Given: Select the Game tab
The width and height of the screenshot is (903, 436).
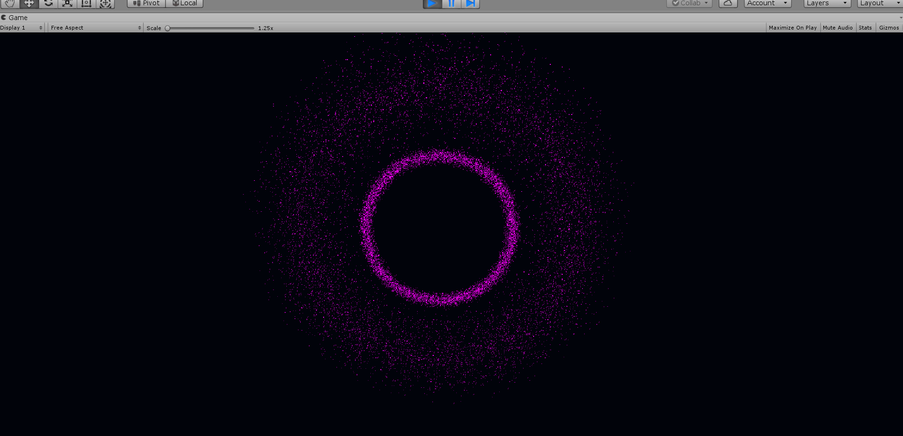Looking at the screenshot, I should [x=15, y=18].
